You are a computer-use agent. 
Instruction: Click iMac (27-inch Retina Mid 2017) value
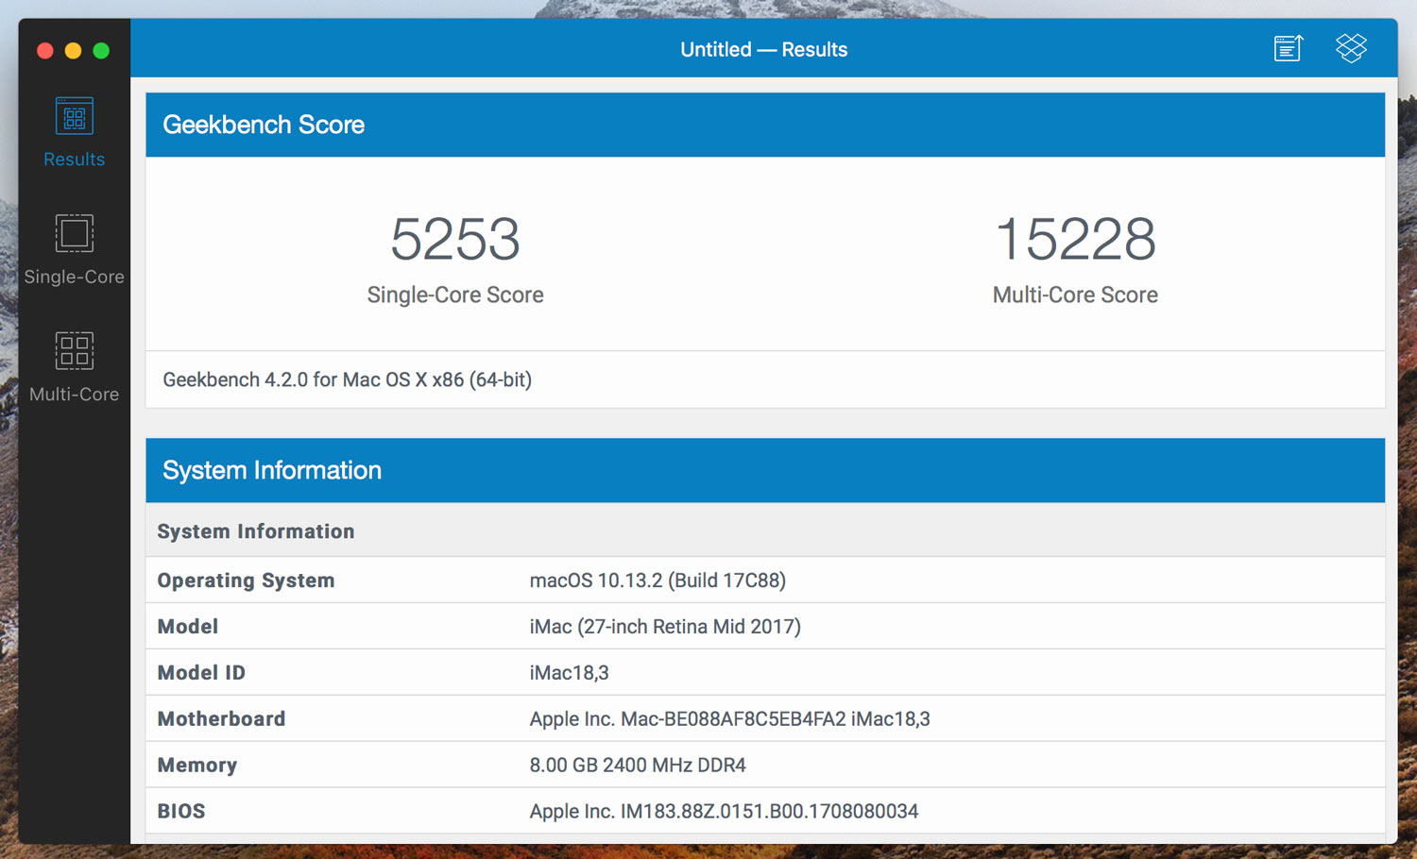point(665,627)
